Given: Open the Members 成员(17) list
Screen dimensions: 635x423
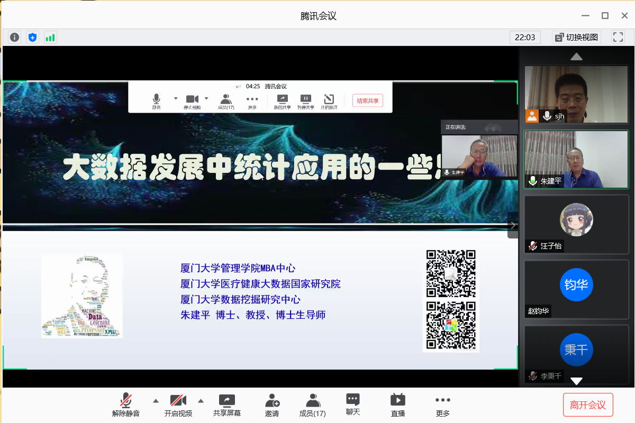Looking at the screenshot, I should click(313, 405).
